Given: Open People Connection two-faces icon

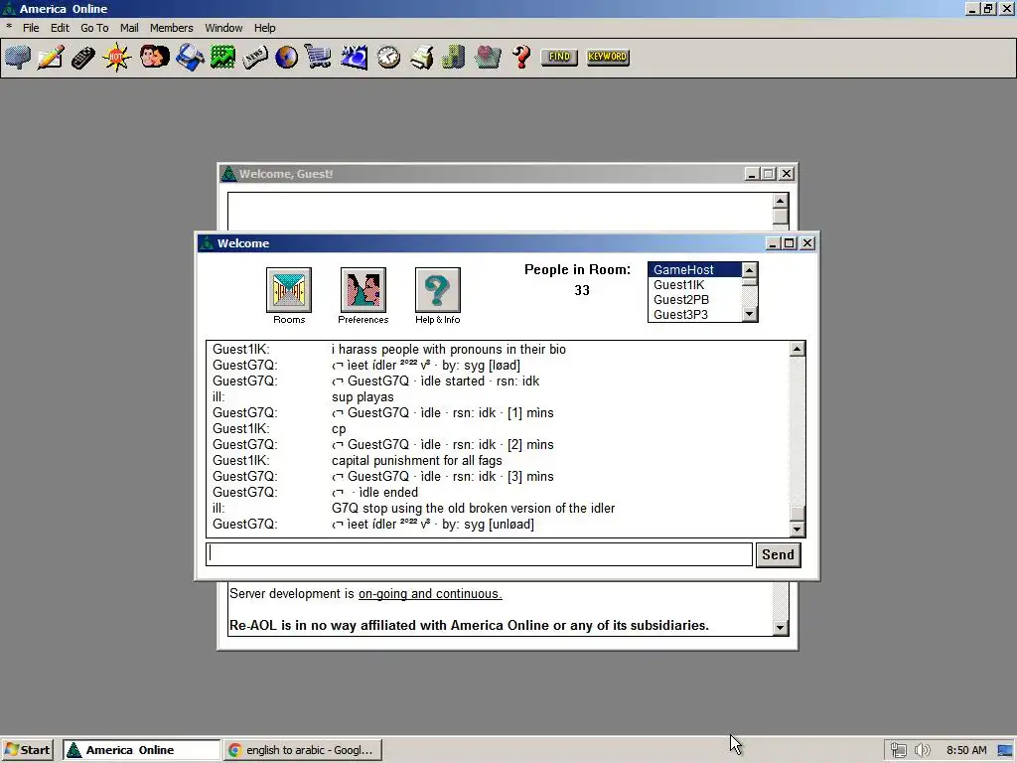Looking at the screenshot, I should pos(154,57).
